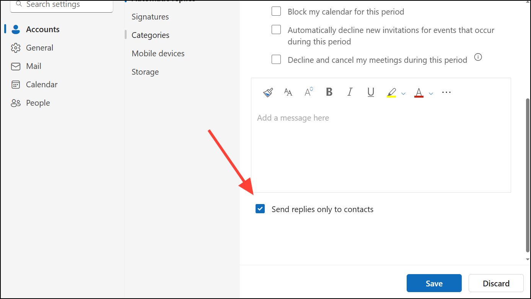This screenshot has height=299, width=531.
Task: Check Decline and cancel my meetings
Action: click(276, 59)
